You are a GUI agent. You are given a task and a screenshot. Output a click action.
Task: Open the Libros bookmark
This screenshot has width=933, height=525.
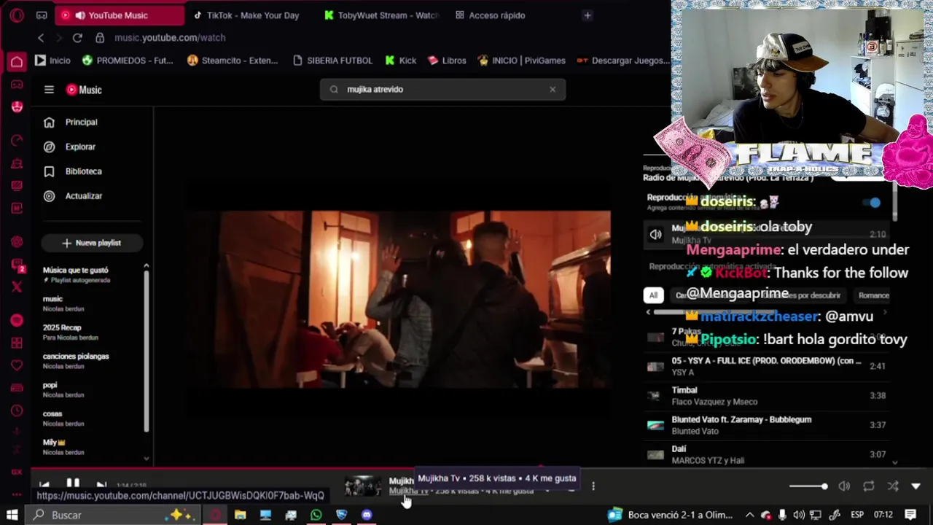[x=447, y=61]
